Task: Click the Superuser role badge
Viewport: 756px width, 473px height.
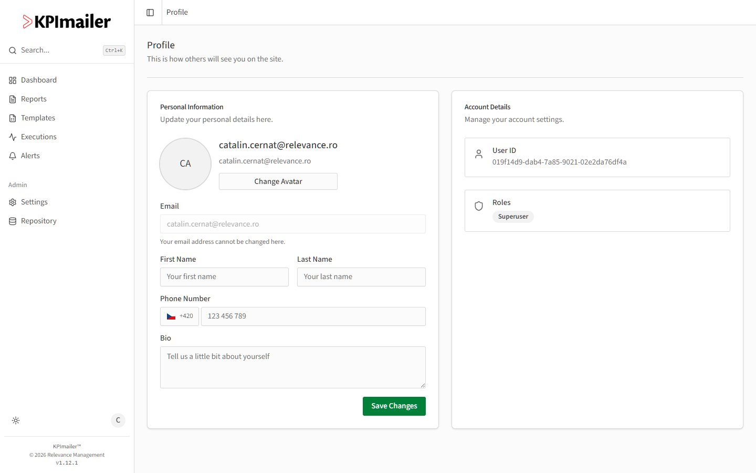Action: pyautogui.click(x=513, y=217)
